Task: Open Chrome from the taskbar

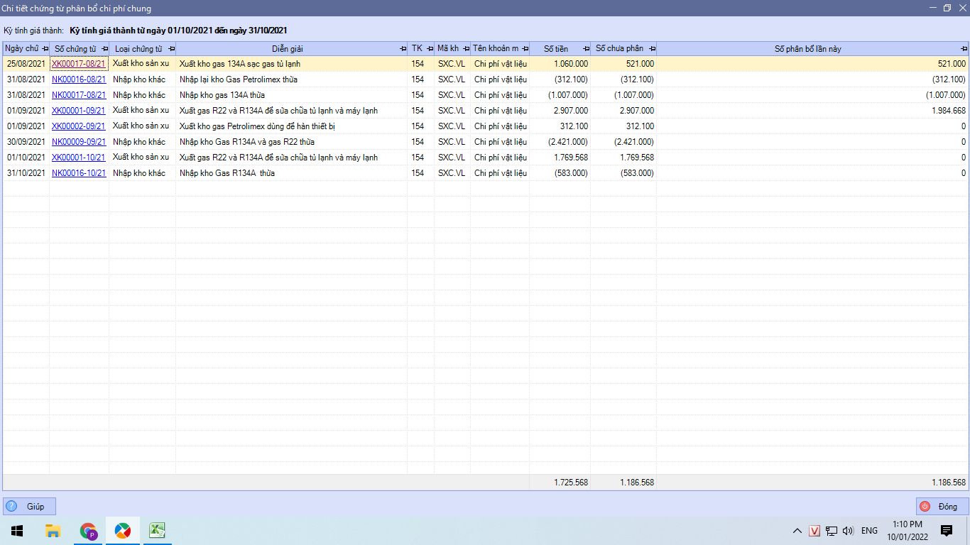Action: [x=88, y=530]
